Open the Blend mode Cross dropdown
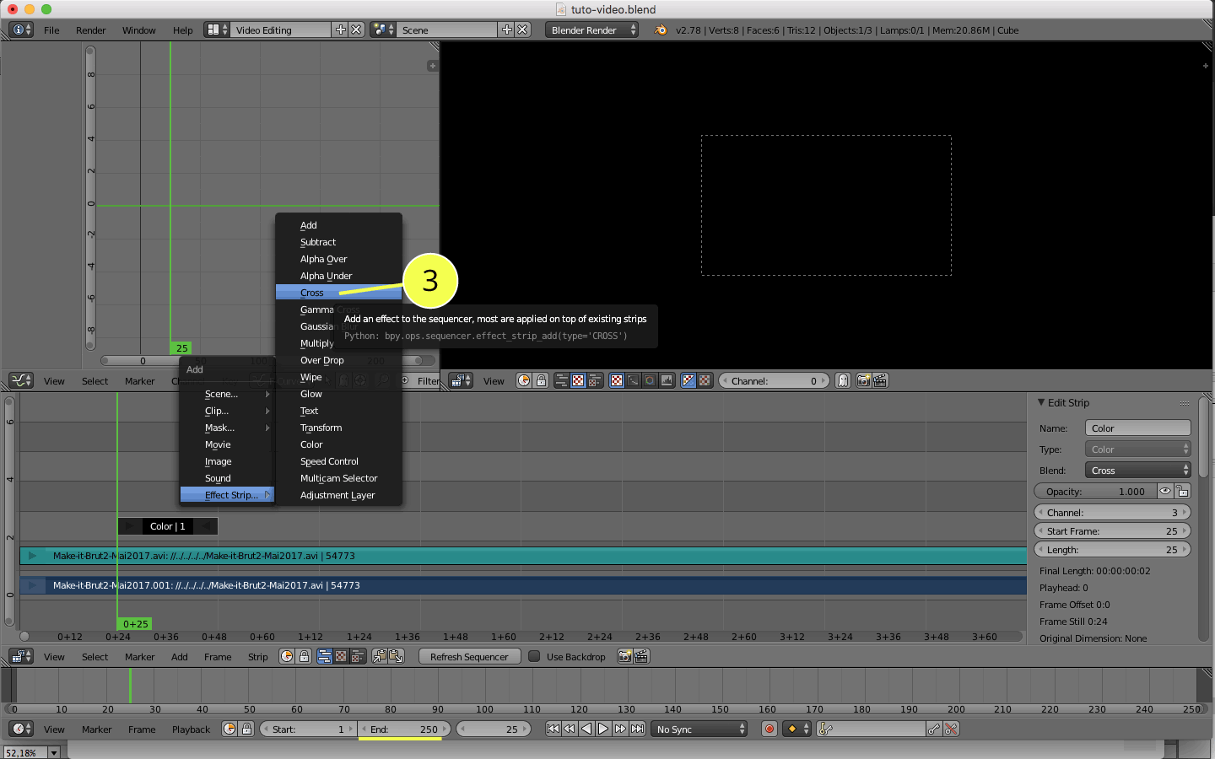The height and width of the screenshot is (759, 1215). (1137, 471)
